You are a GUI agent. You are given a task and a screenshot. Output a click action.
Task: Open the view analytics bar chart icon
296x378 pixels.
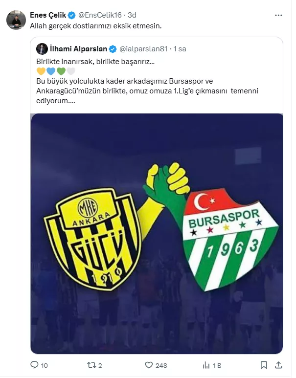pos(206,365)
